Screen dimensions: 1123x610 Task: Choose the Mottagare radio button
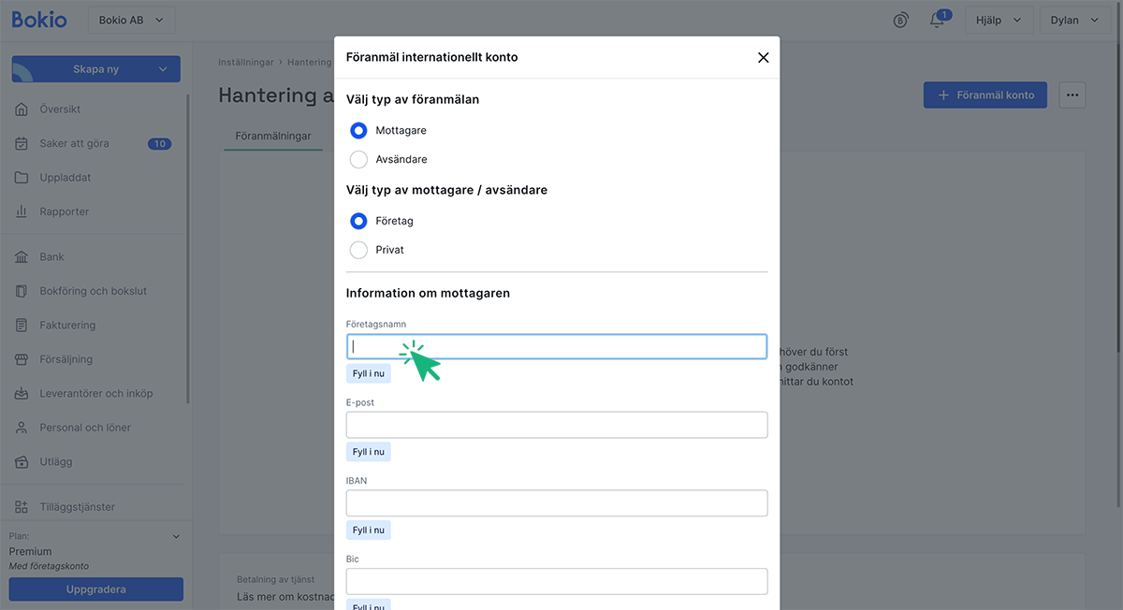pyautogui.click(x=358, y=130)
